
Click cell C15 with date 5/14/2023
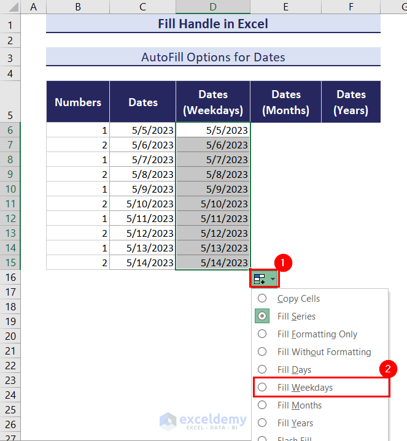[x=142, y=263]
